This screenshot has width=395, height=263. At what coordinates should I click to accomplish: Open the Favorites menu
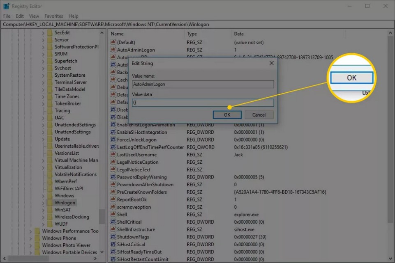54,16
